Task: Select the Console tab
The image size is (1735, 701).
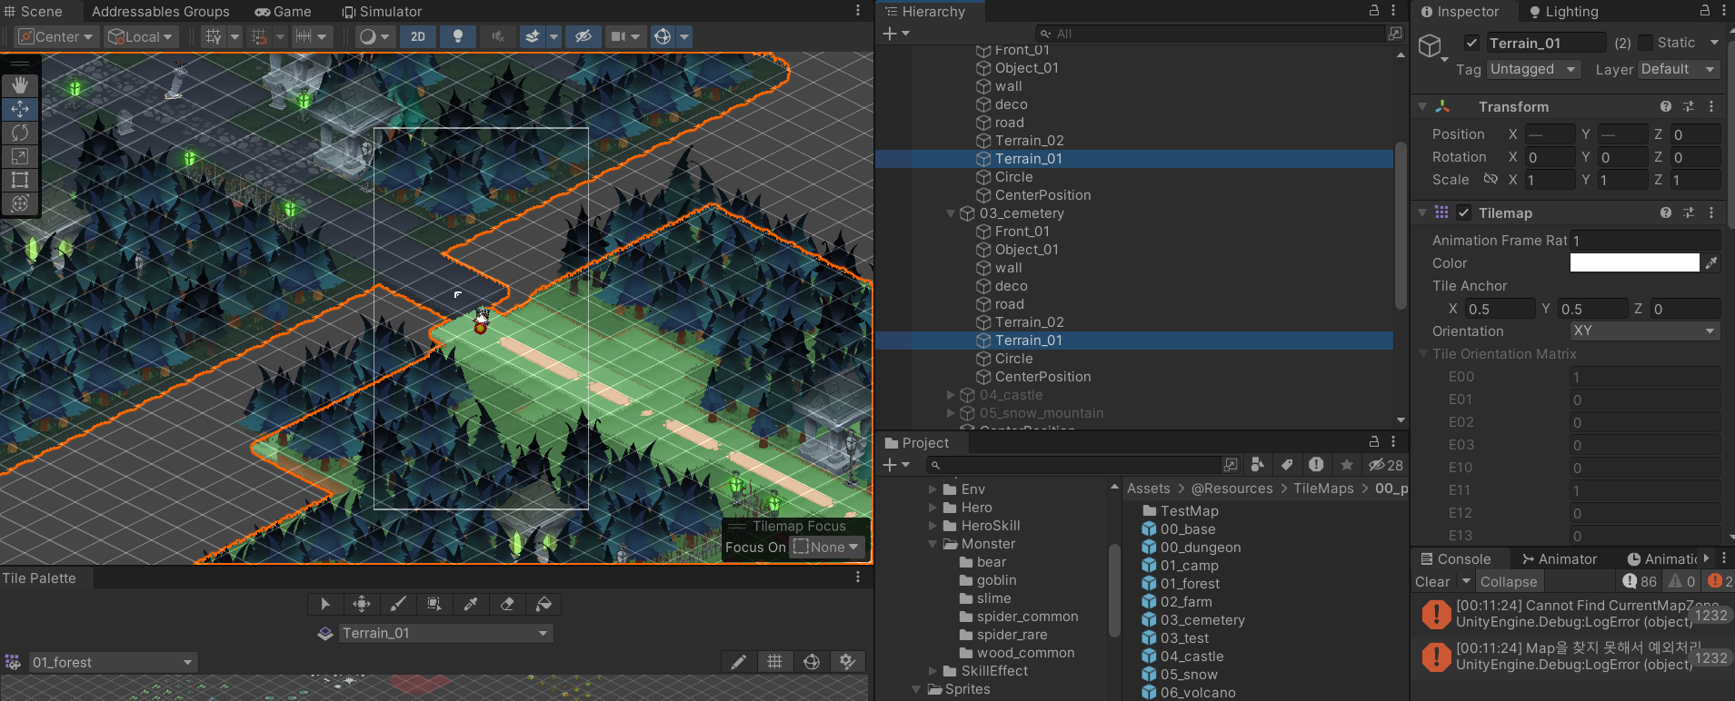Action: (1456, 558)
